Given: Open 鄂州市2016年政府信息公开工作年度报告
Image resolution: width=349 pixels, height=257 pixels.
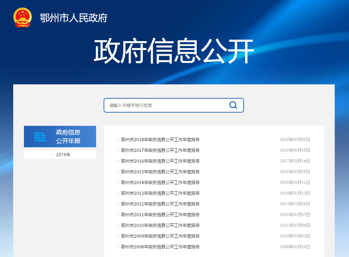Looking at the screenshot, I should tap(160, 161).
